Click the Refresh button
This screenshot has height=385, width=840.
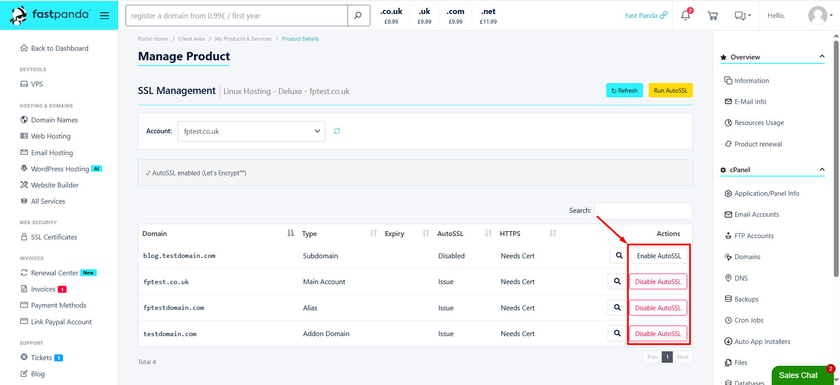[x=624, y=90]
